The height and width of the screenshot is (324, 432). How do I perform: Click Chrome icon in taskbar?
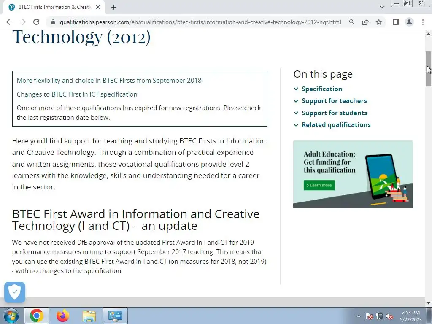[x=37, y=316]
